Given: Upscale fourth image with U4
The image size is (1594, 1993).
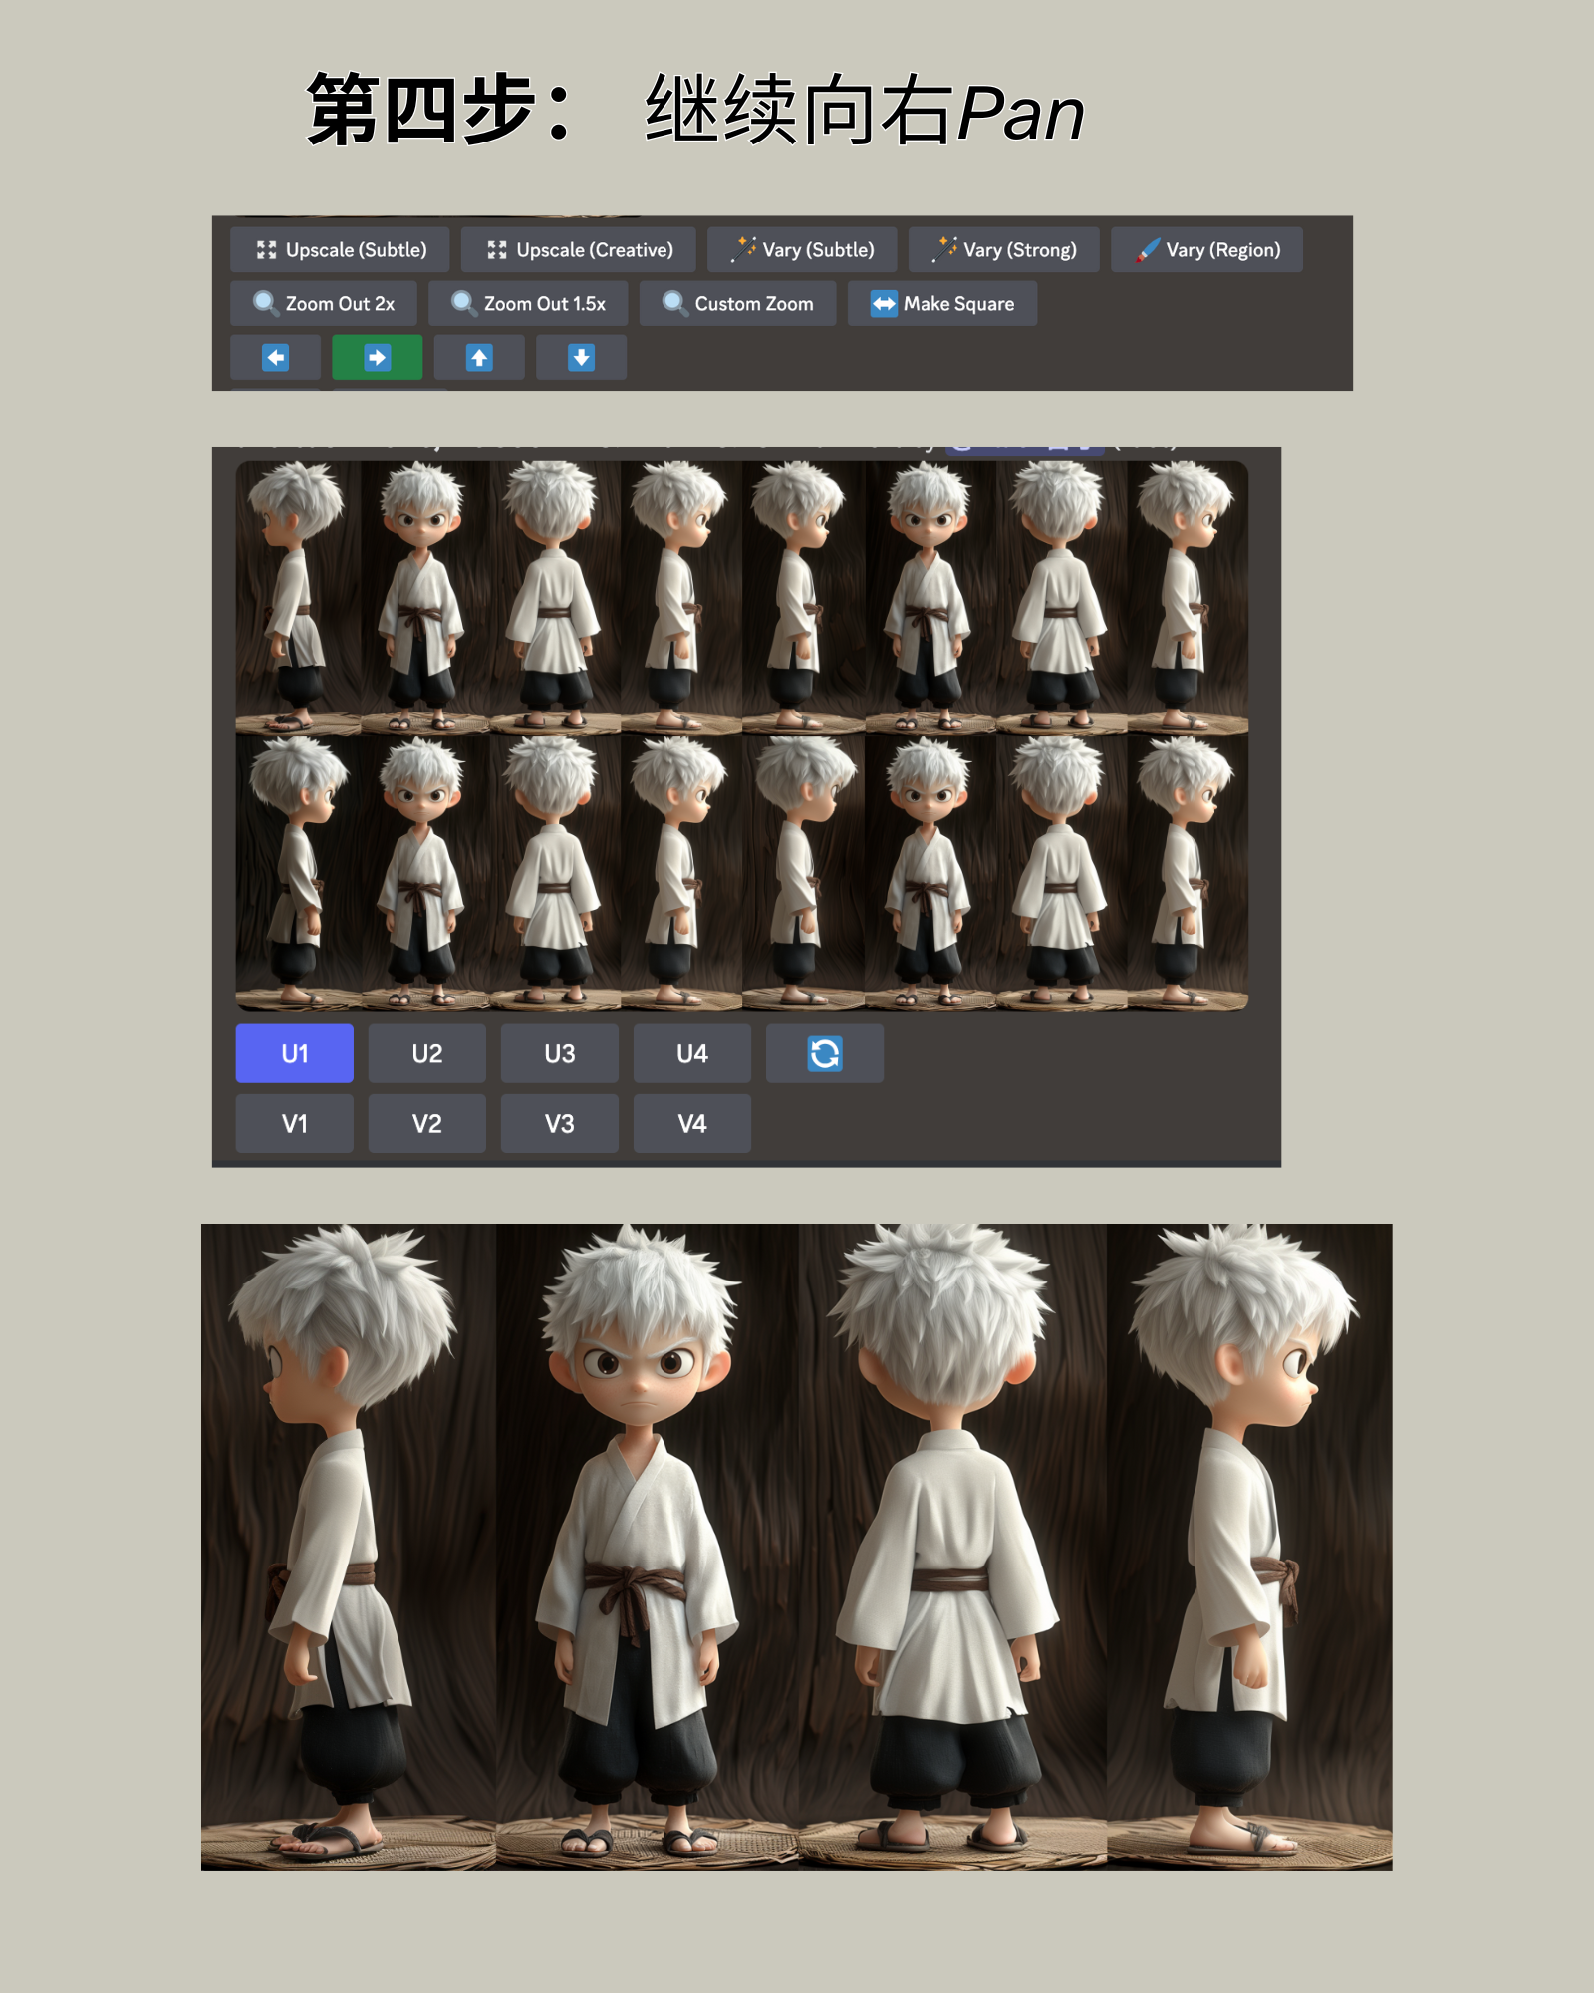Looking at the screenshot, I should coord(692,1053).
